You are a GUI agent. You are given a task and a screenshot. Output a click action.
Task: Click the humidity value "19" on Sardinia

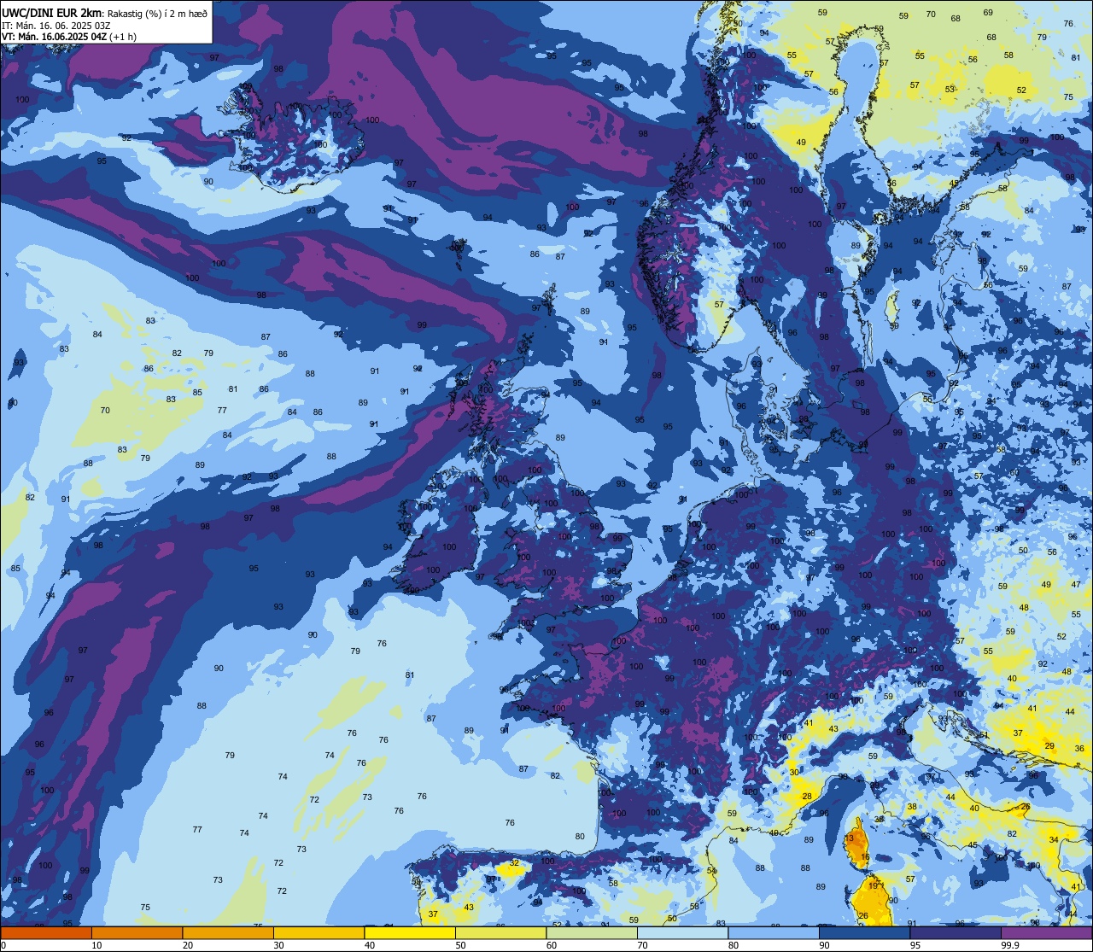pos(873,886)
